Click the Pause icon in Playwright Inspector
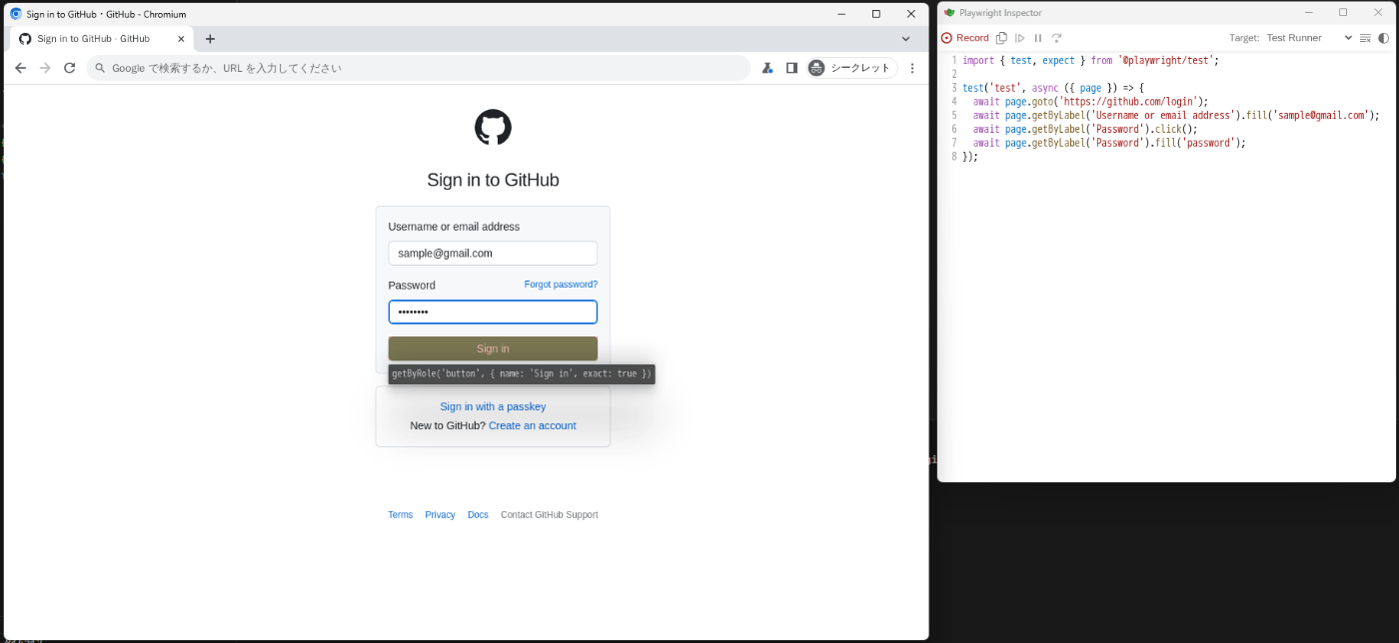Screen dimensions: 1399x643 coord(1038,38)
